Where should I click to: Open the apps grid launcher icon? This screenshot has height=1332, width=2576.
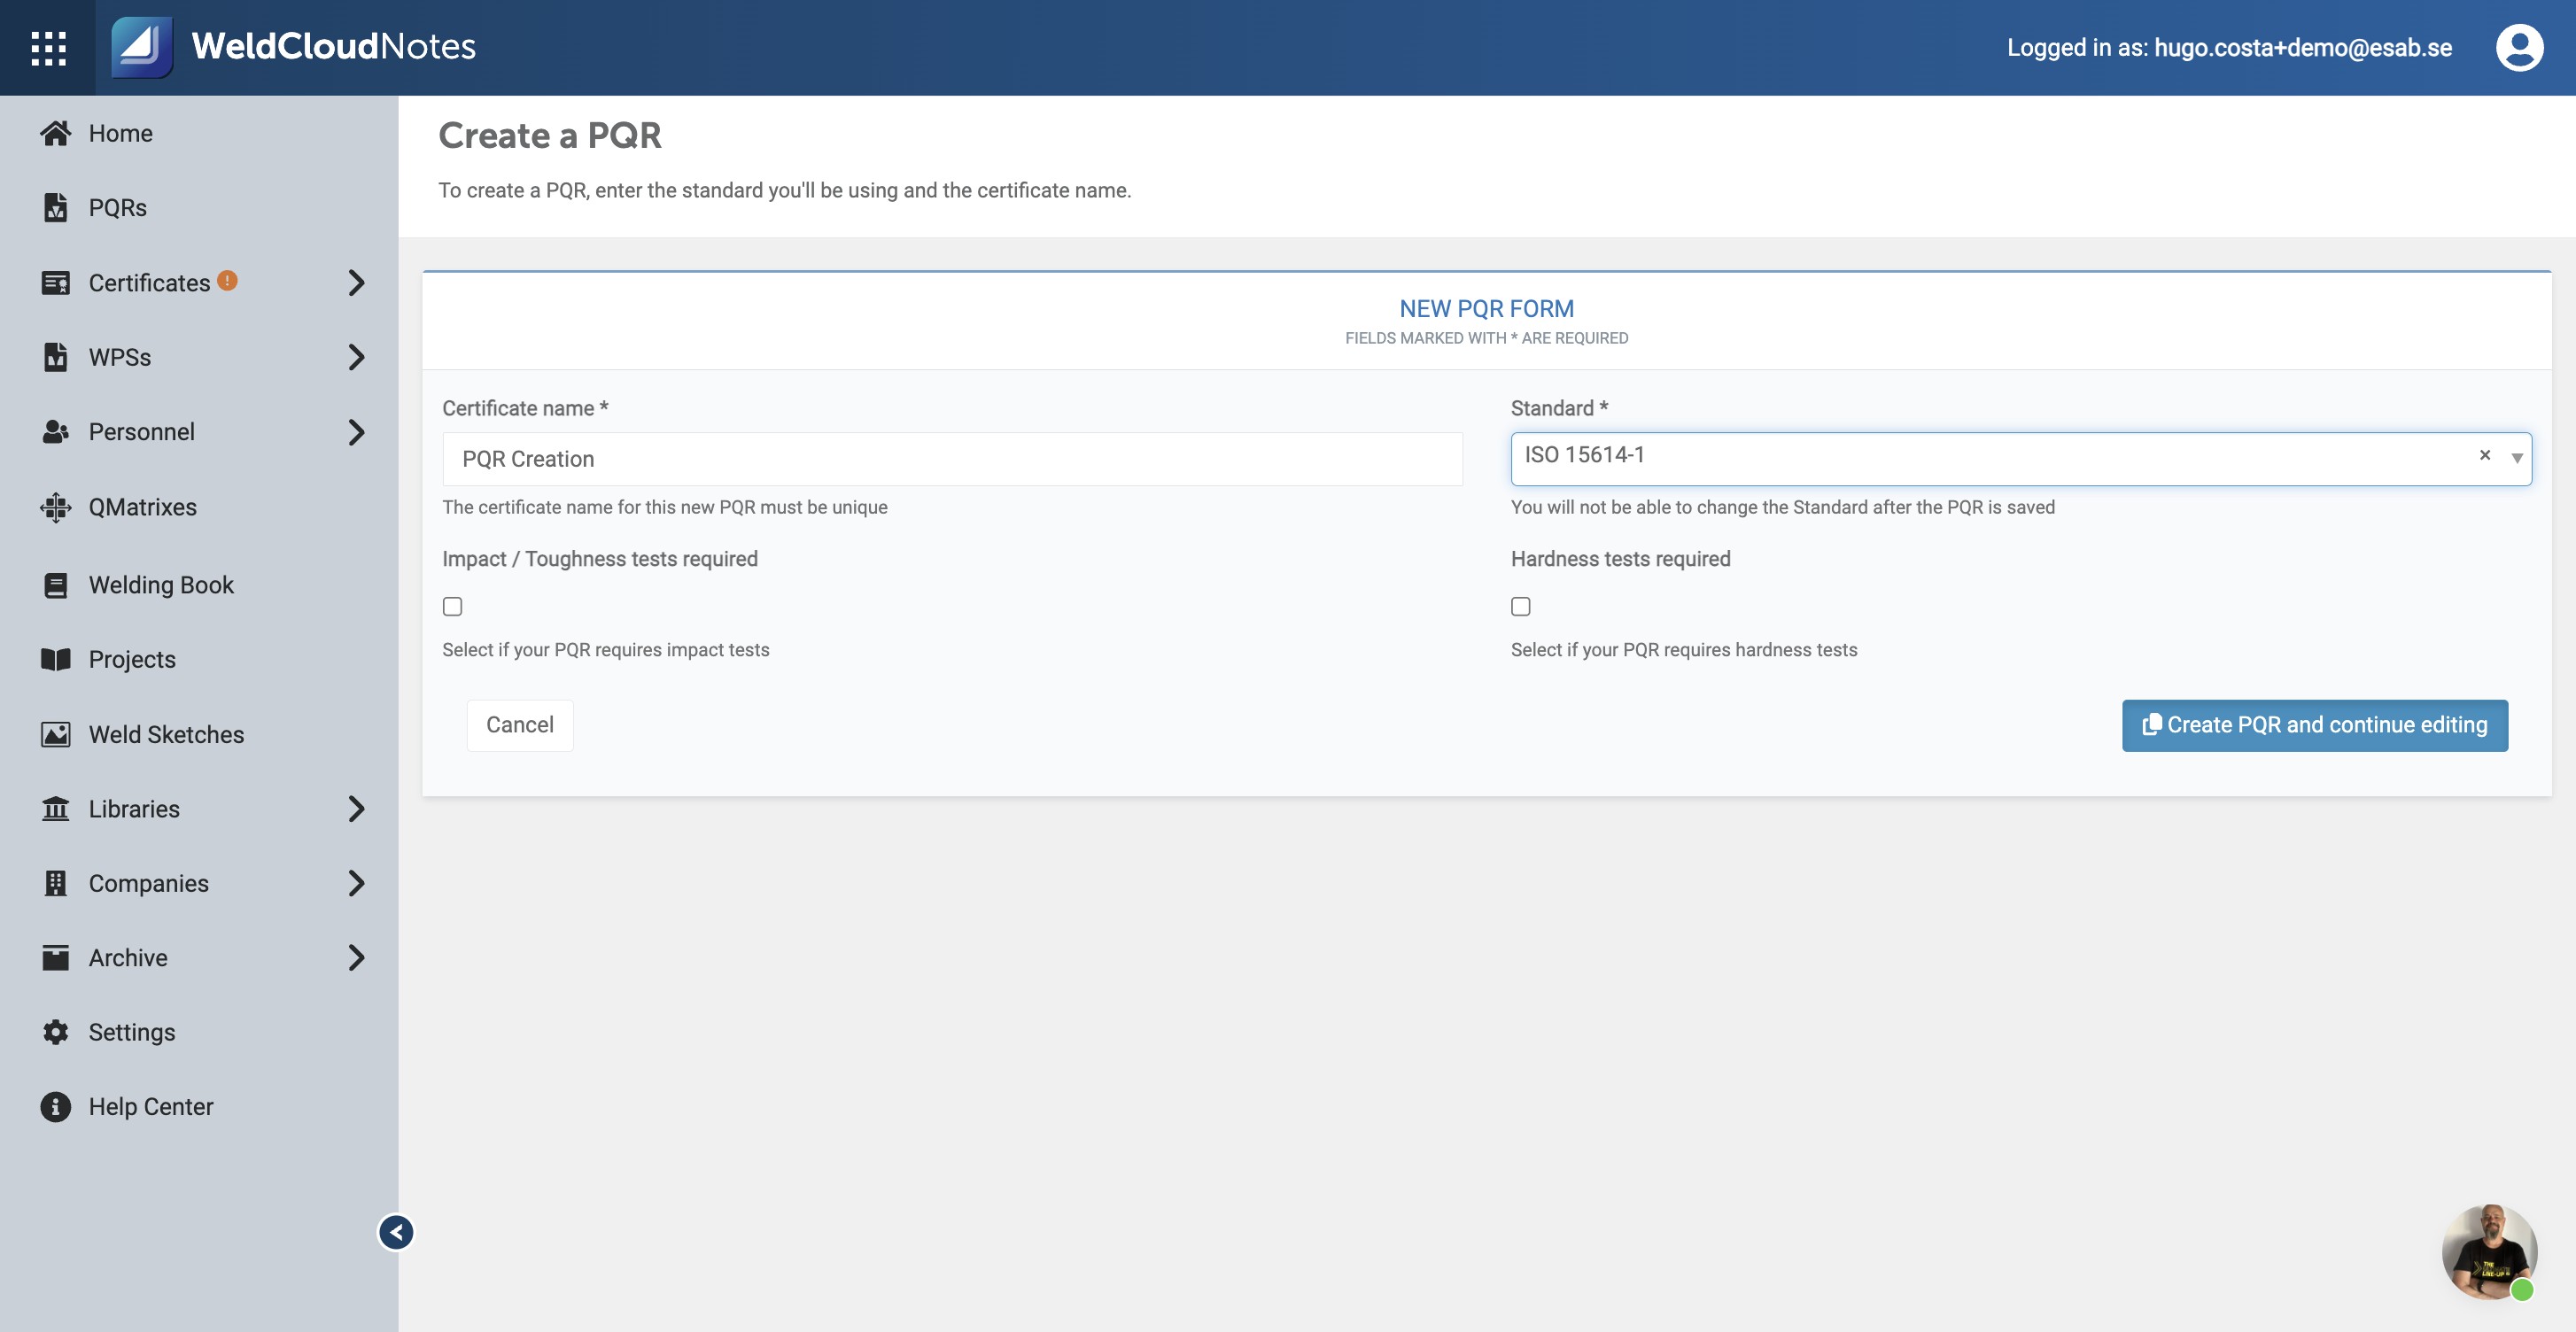[48, 48]
